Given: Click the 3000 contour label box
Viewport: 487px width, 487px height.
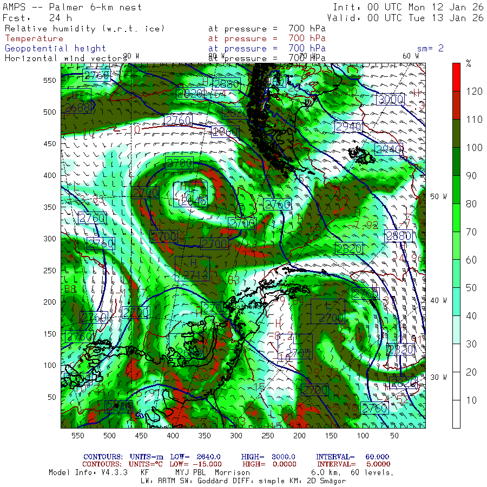Looking at the screenshot, I should point(390,99).
